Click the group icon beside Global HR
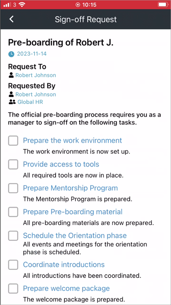The image size is (171, 305). 12,102
